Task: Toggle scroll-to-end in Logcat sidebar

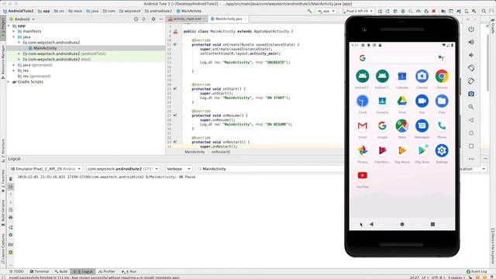Action: click(11, 187)
